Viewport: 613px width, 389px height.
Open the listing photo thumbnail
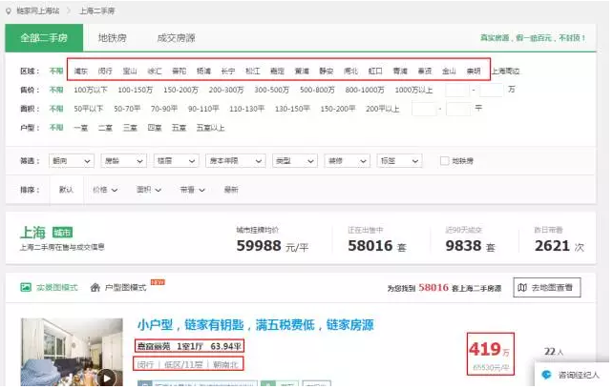tap(72, 352)
